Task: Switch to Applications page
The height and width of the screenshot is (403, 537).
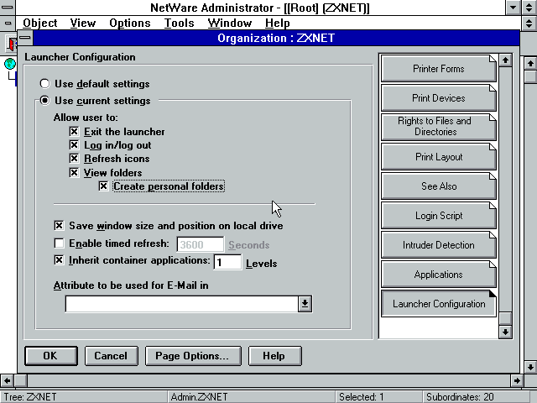Action: click(438, 275)
